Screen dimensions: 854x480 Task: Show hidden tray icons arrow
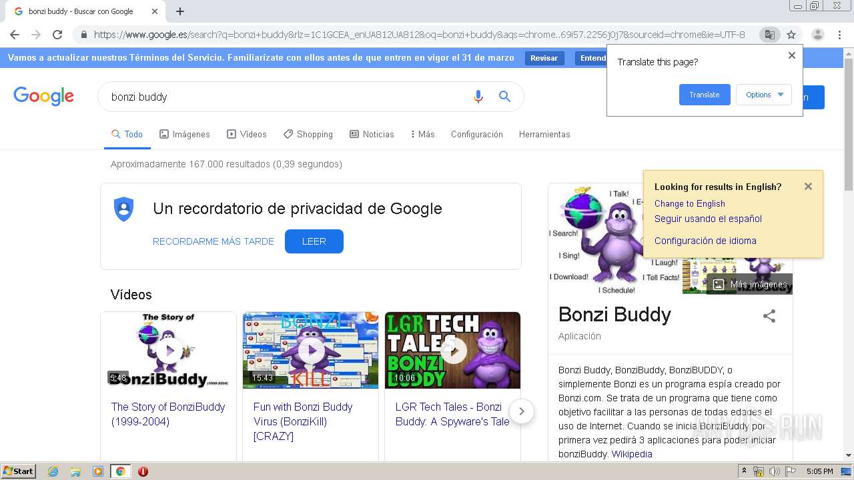(x=744, y=471)
